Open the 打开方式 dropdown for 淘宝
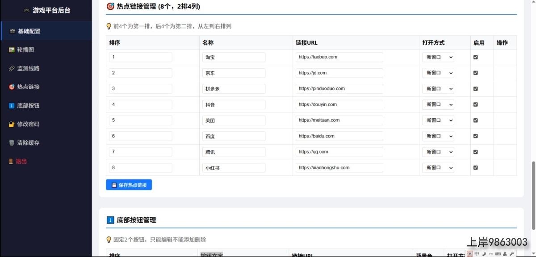The width and height of the screenshot is (536, 257). (x=438, y=57)
